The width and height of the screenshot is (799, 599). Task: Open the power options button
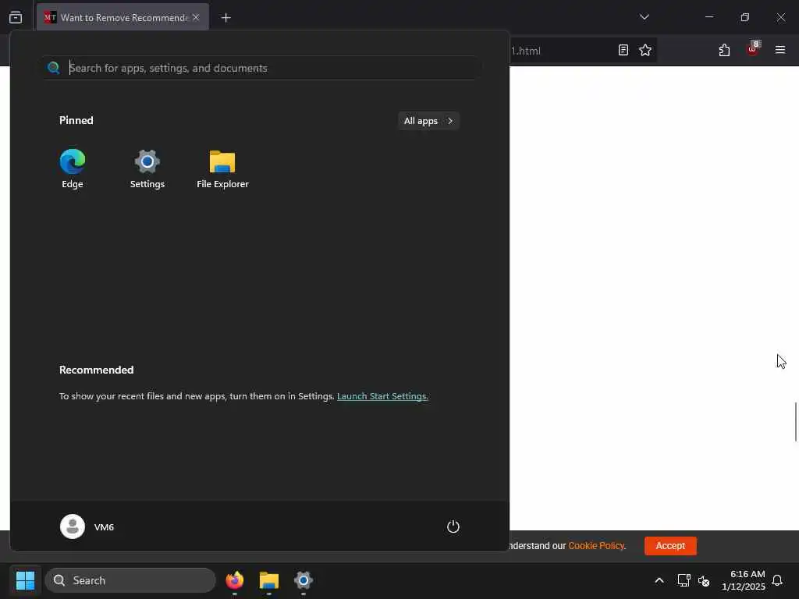click(x=453, y=526)
